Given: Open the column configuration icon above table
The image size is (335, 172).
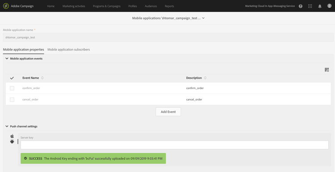Looking at the screenshot, I should click(x=327, y=70).
